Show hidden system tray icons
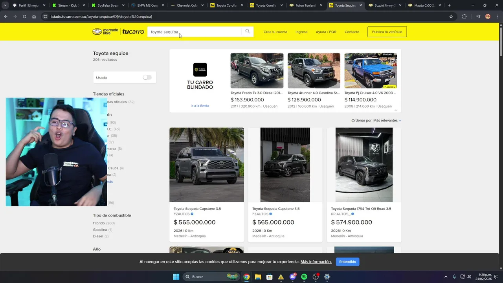This screenshot has height=283, width=503. tap(446, 277)
